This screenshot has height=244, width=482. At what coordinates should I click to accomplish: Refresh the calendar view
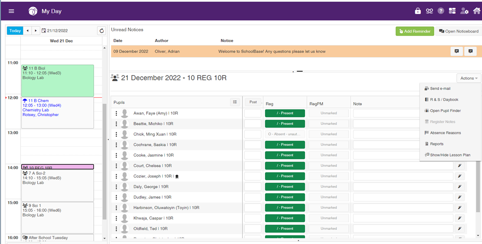pos(101,30)
